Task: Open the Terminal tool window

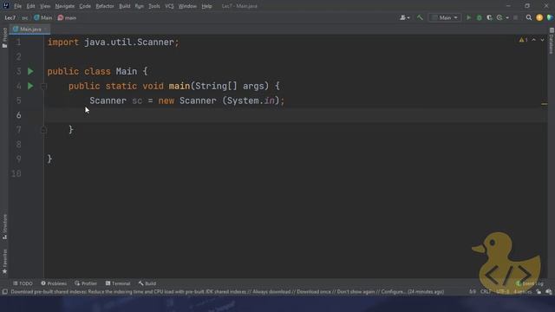Action: [118, 283]
